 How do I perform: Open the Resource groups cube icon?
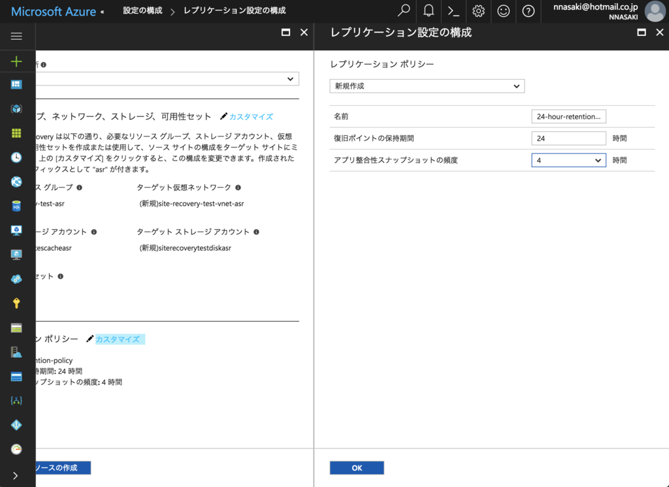(x=16, y=109)
